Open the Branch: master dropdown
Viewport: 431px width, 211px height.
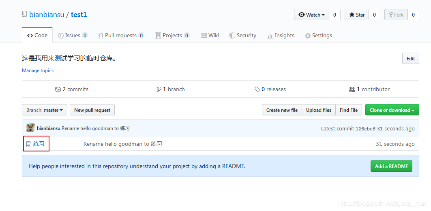point(45,110)
